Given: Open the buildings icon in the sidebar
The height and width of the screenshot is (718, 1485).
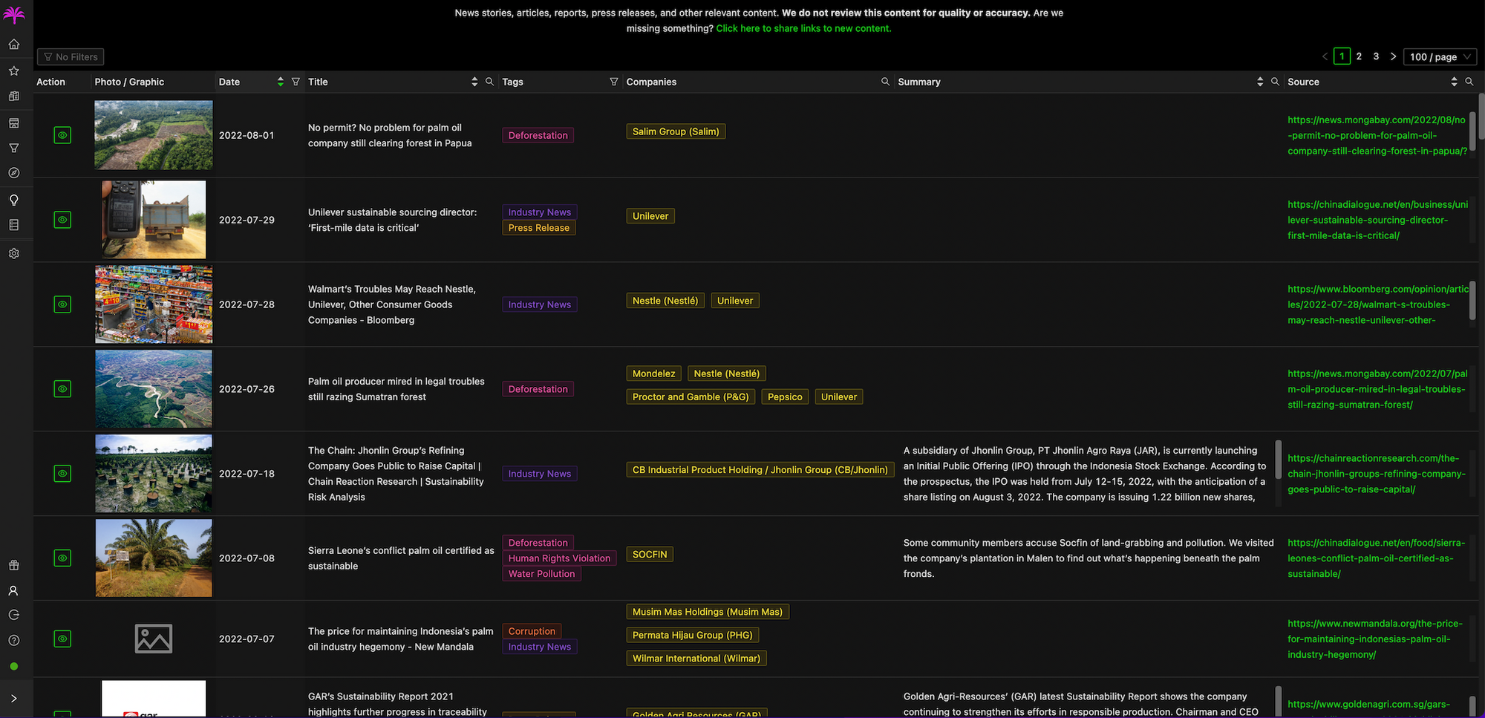Looking at the screenshot, I should click(13, 97).
